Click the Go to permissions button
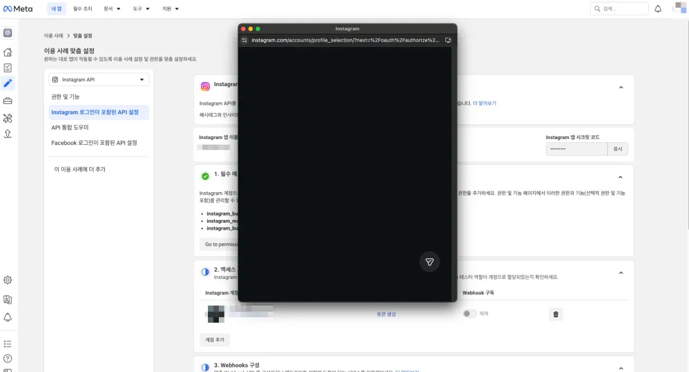Screen dimensions: 689x372 [219, 244]
